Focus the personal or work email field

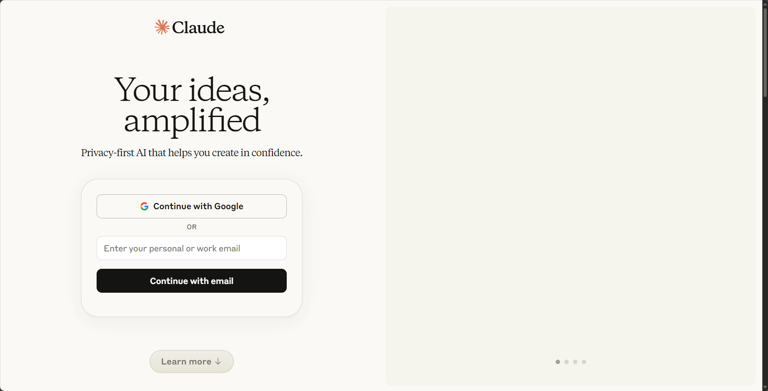click(x=191, y=248)
